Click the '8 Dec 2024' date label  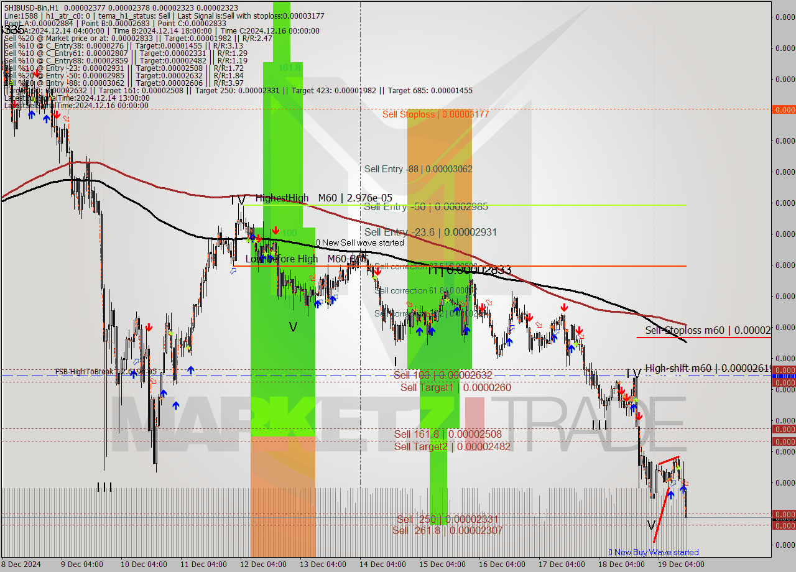point(21,565)
